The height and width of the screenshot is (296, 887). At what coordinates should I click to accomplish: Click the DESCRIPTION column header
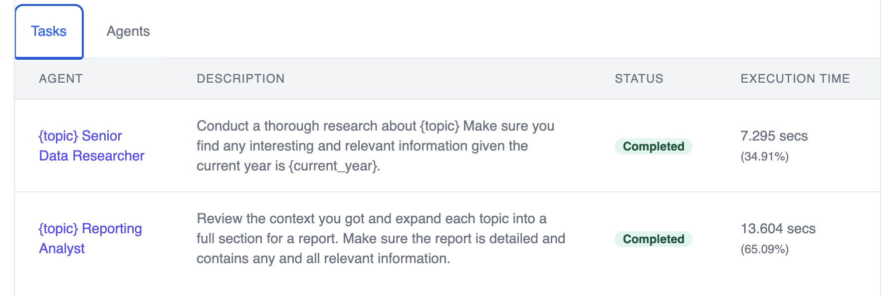point(240,79)
